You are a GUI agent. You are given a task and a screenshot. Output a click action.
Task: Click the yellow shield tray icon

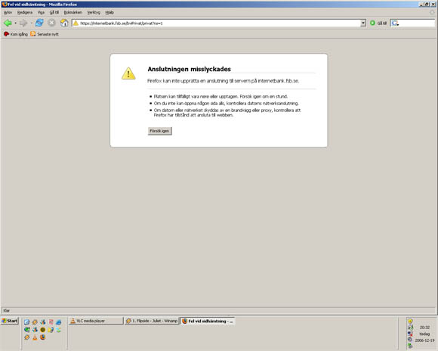[x=410, y=321]
